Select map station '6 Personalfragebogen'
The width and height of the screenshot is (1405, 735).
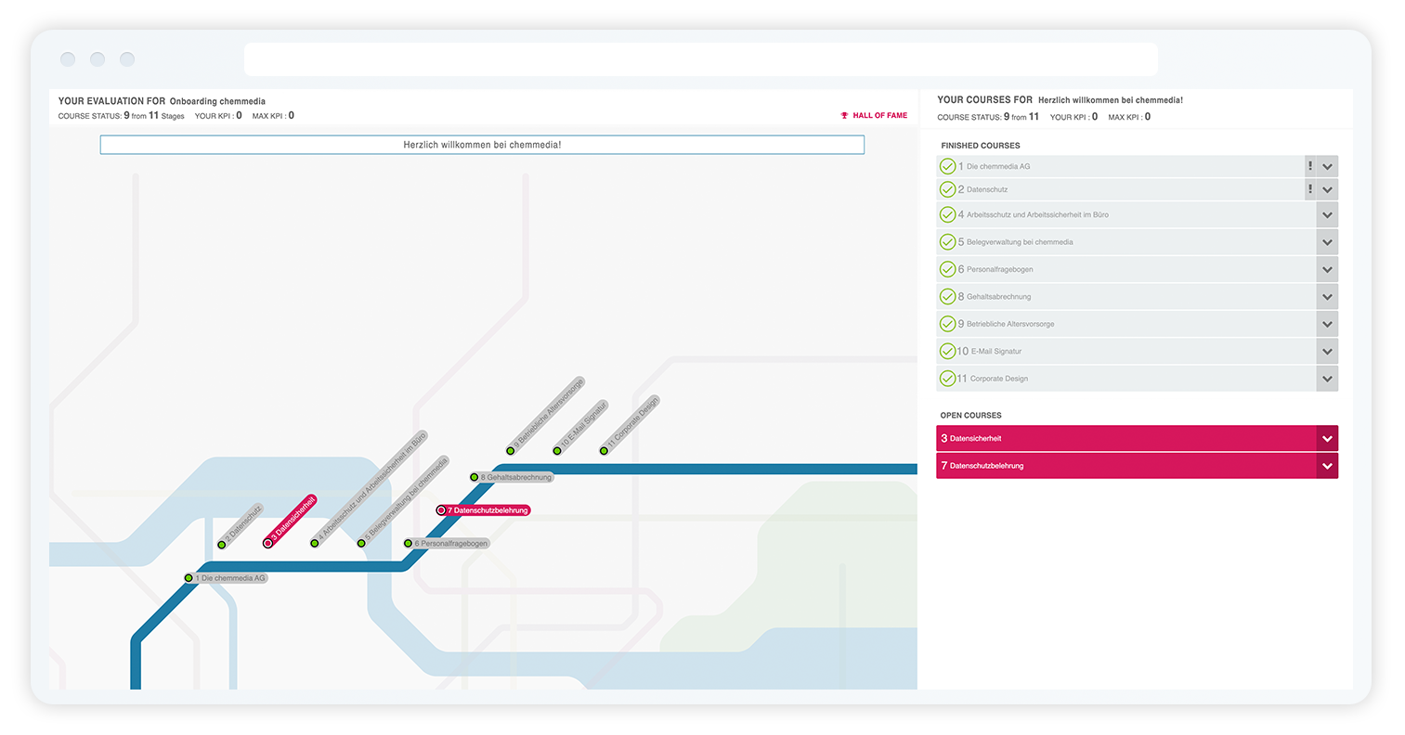pyautogui.click(x=447, y=544)
